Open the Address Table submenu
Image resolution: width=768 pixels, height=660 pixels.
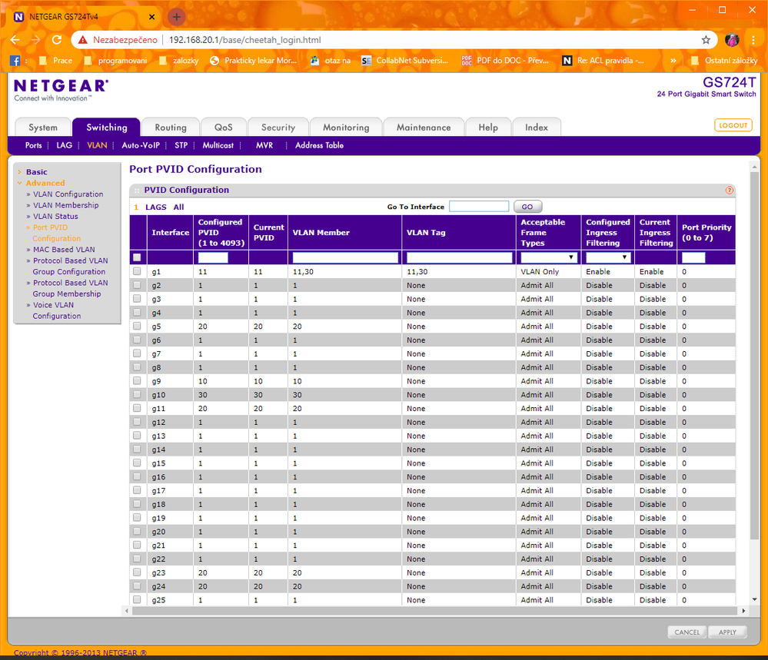coord(319,145)
